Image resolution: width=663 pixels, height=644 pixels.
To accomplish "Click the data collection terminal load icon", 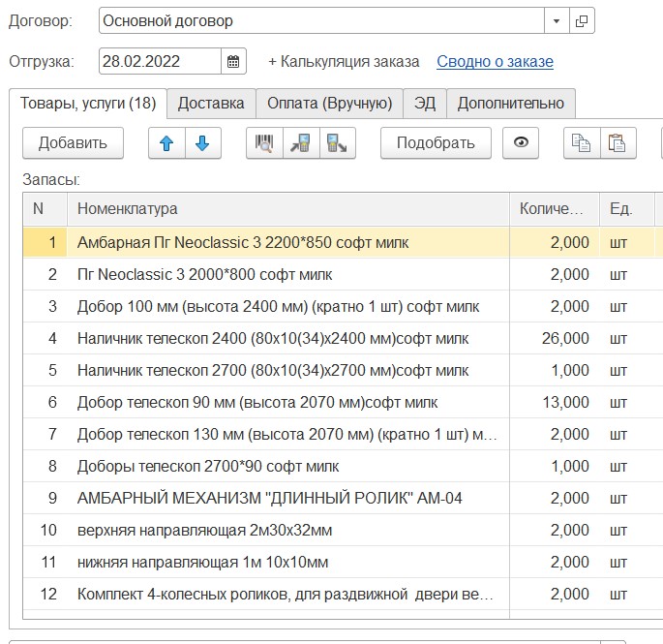I will click(x=301, y=143).
